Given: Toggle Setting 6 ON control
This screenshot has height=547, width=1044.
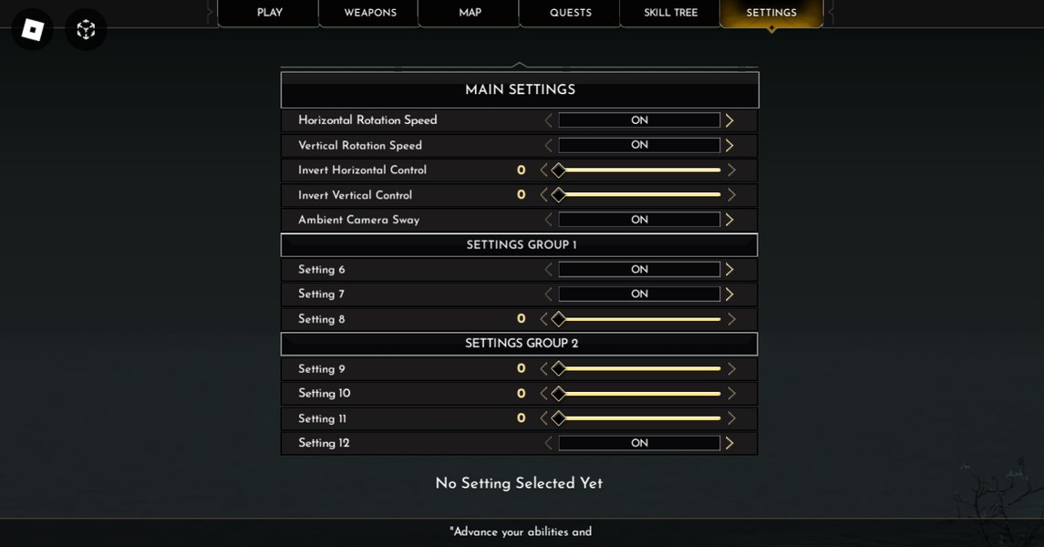Looking at the screenshot, I should [x=638, y=269].
